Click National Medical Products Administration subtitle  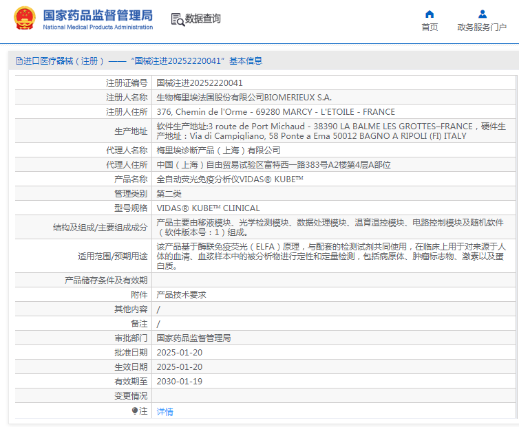[98, 27]
